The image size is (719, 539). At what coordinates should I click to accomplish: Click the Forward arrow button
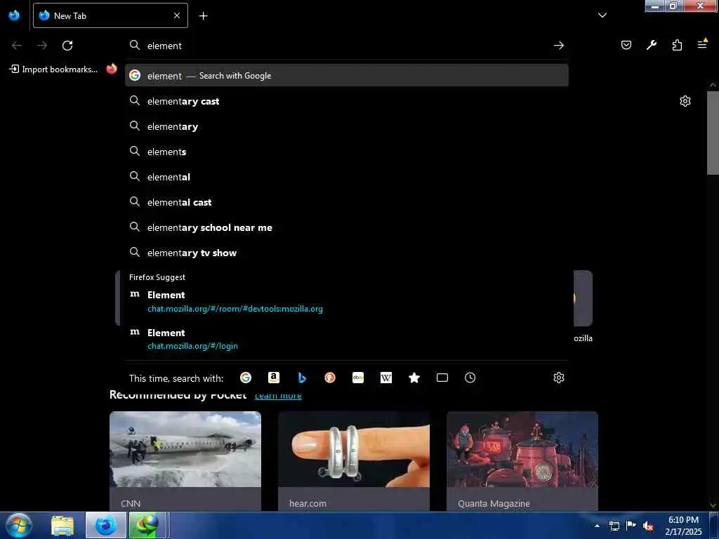point(42,46)
